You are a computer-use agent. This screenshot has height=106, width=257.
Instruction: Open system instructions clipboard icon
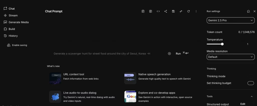143,11
